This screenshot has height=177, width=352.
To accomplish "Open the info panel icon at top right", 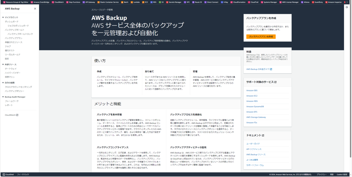I will point(346,7).
